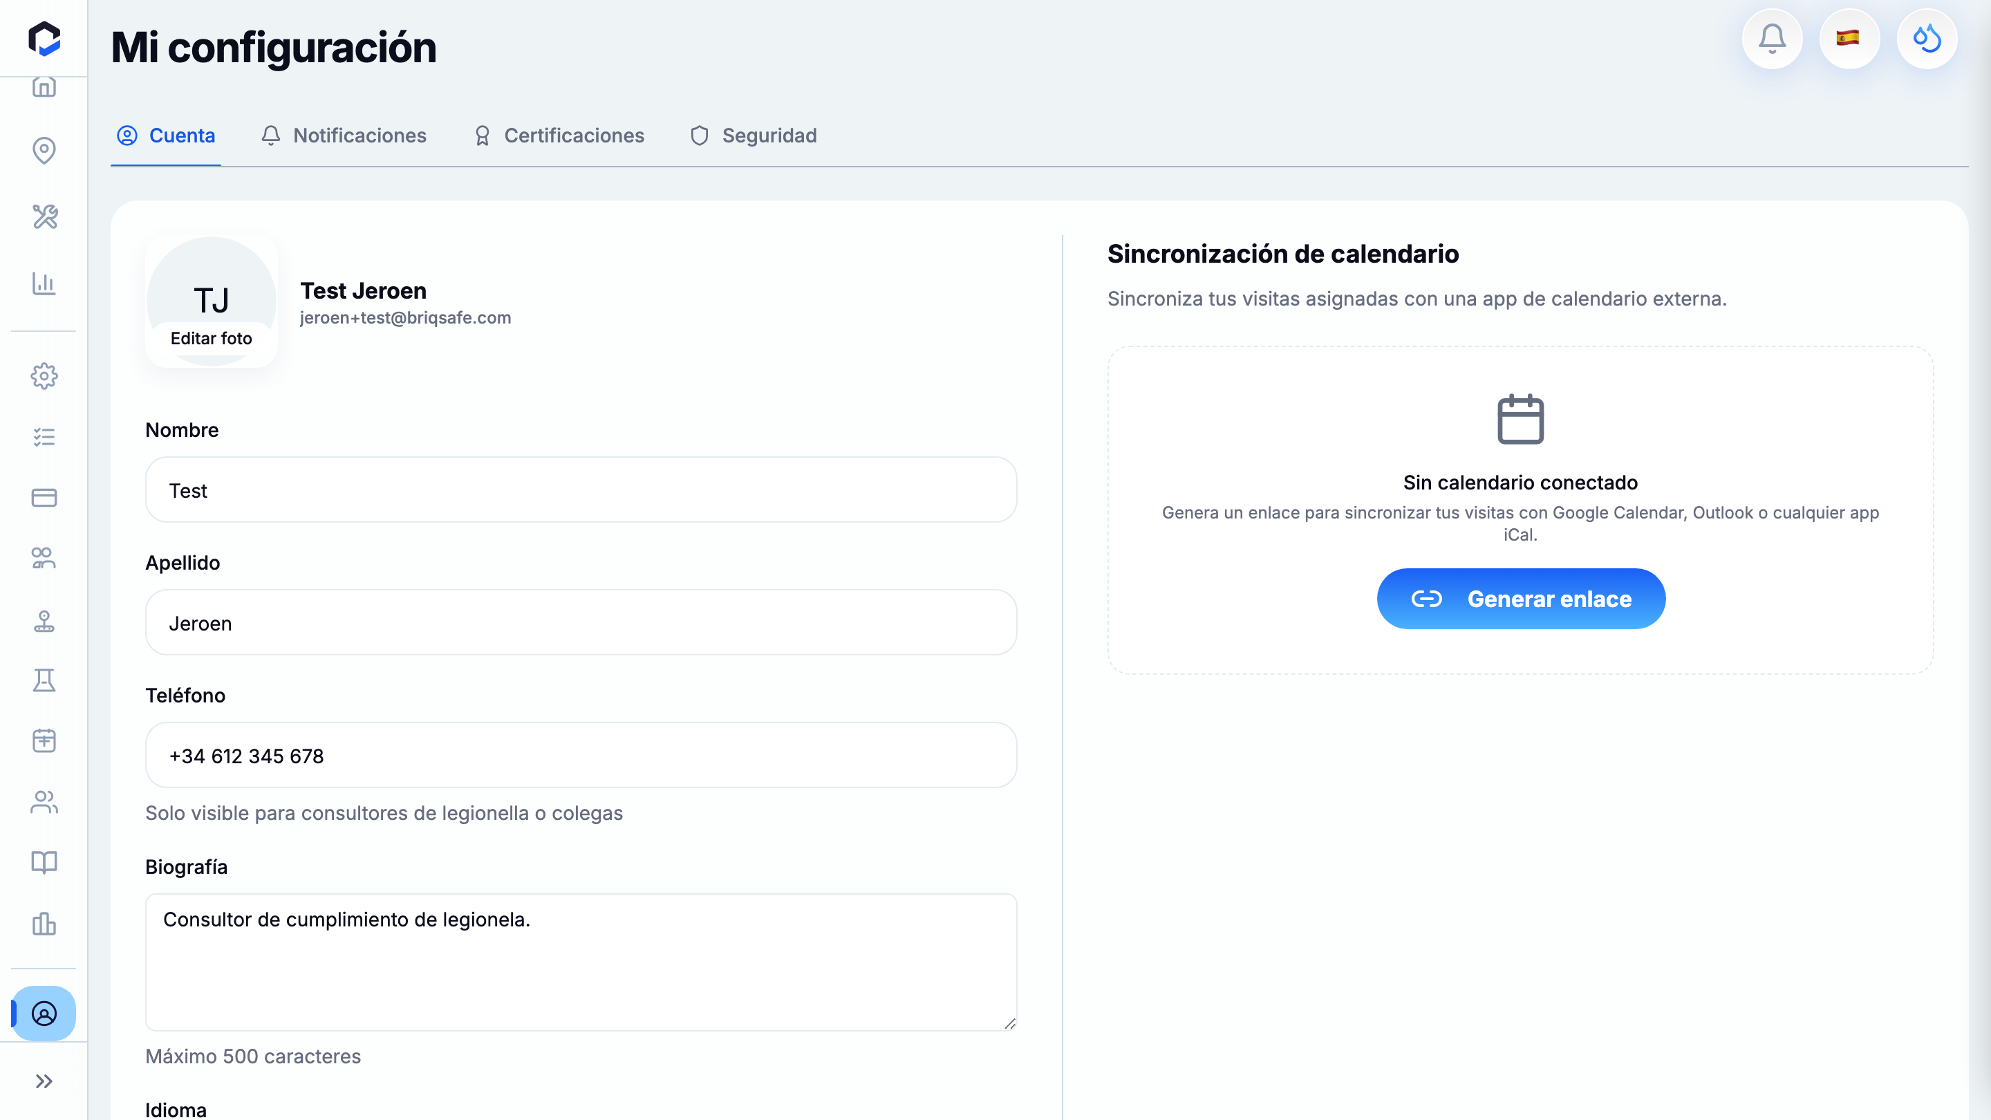
Task: Click the calendar icon in the sync panel
Action: click(1520, 419)
